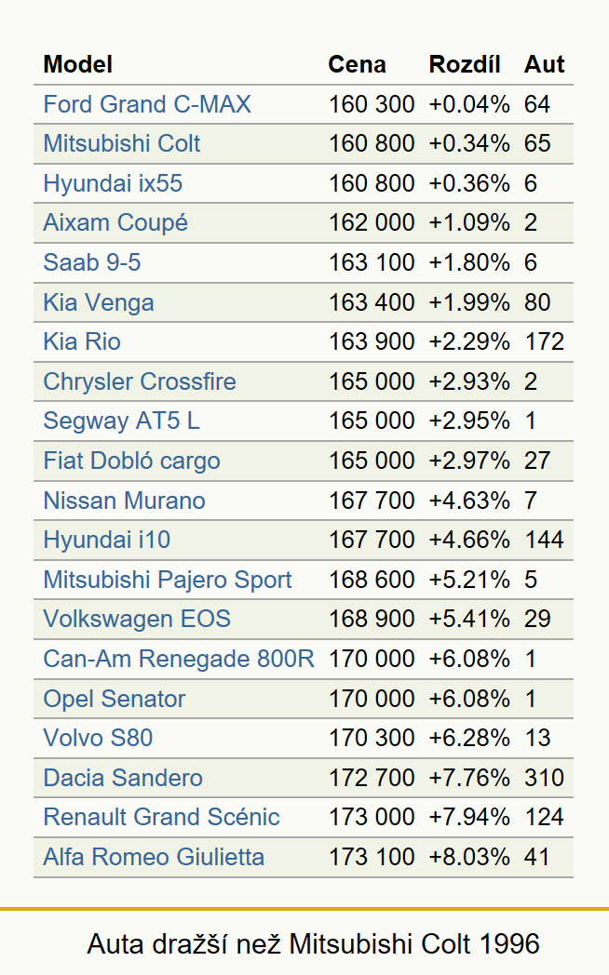Select the Alfa Romeo Giulietta link
609x975 pixels.
click(x=155, y=857)
